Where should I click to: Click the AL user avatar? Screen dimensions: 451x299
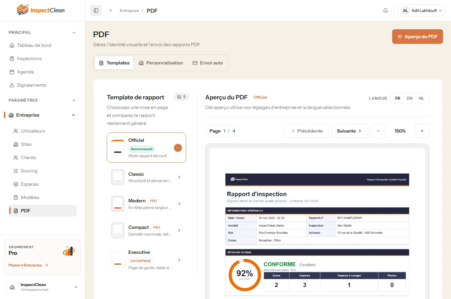[x=405, y=11]
